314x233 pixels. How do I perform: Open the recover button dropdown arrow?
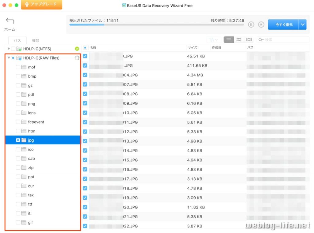click(303, 24)
